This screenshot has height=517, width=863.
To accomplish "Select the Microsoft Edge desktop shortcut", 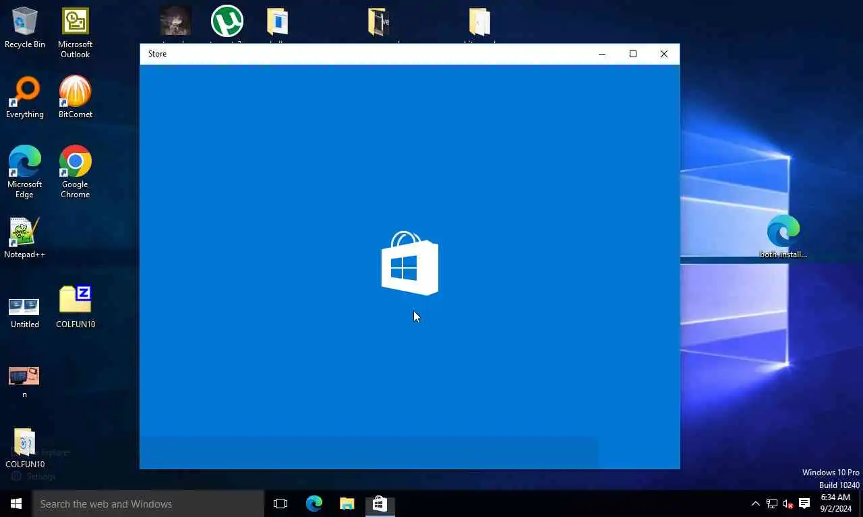I will point(25,172).
